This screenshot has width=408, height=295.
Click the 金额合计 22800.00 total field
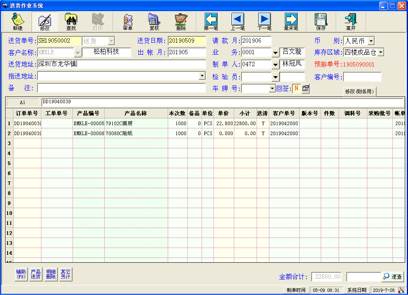tap(327, 277)
